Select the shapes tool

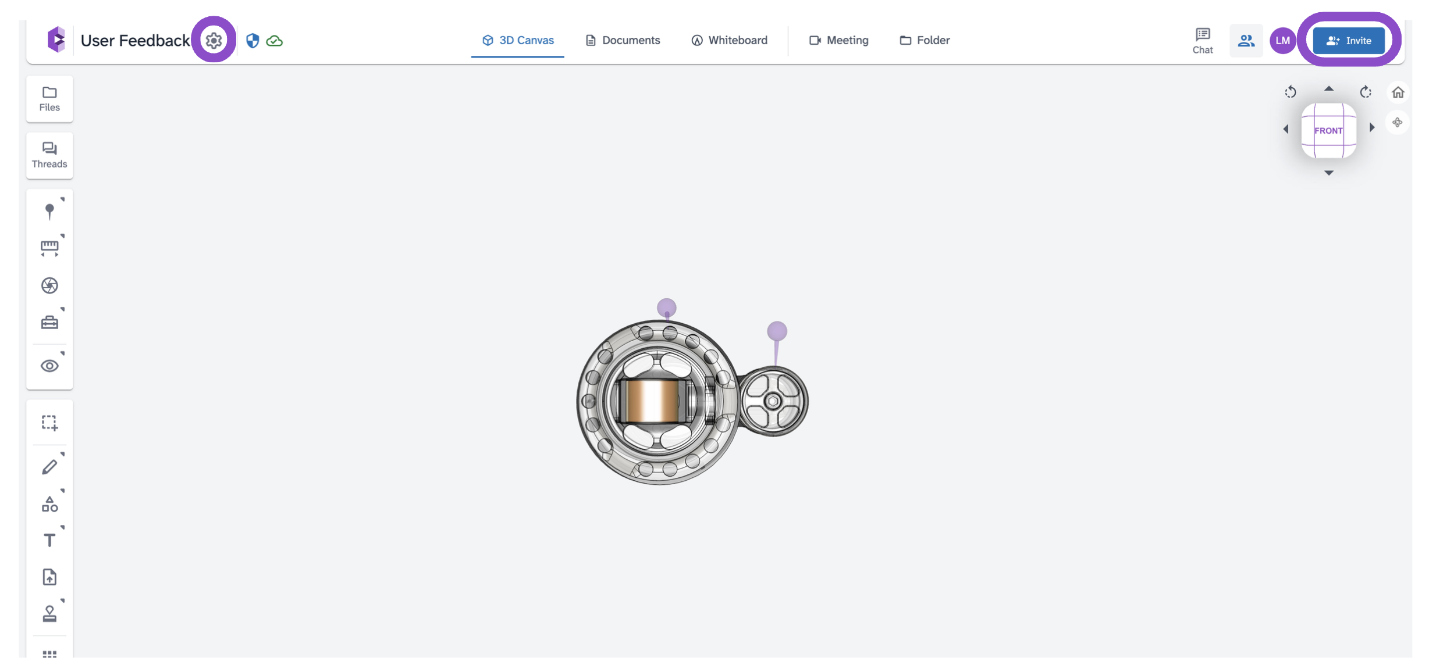[49, 503]
